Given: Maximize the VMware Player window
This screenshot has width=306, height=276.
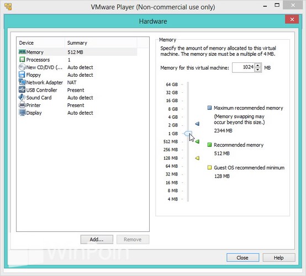Looking at the screenshot, I should click(x=277, y=5).
